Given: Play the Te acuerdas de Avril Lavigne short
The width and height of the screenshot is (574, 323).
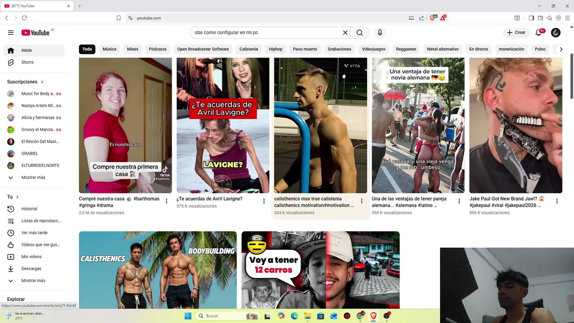Looking at the screenshot, I should tap(223, 125).
